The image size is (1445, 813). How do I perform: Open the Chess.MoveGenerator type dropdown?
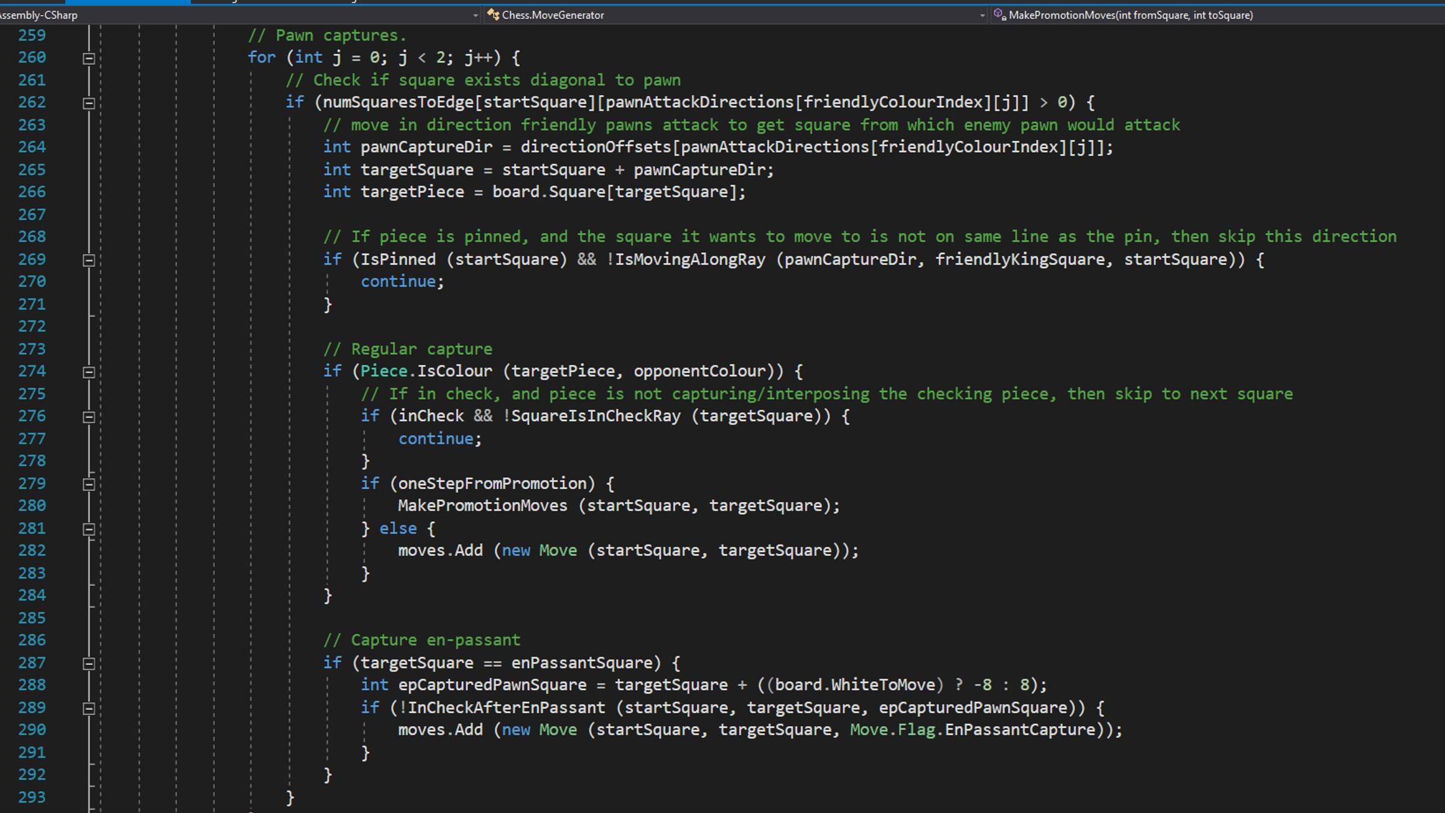(x=982, y=15)
